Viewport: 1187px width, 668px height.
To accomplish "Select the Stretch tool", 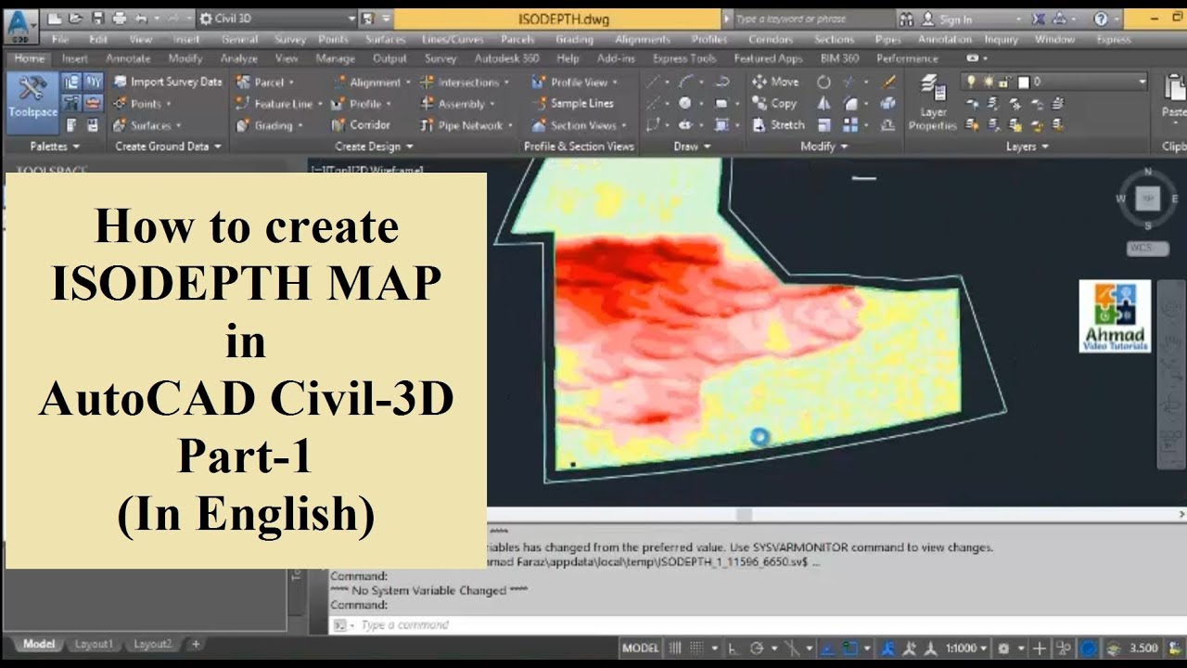I will click(778, 124).
